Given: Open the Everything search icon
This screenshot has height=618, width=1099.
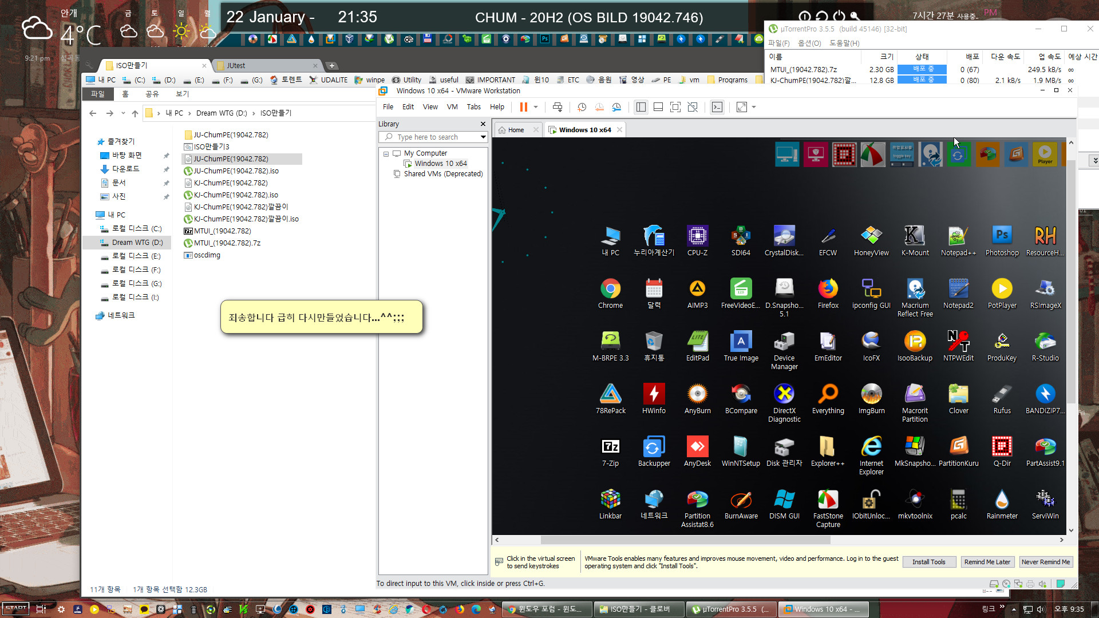Looking at the screenshot, I should [x=828, y=398].
